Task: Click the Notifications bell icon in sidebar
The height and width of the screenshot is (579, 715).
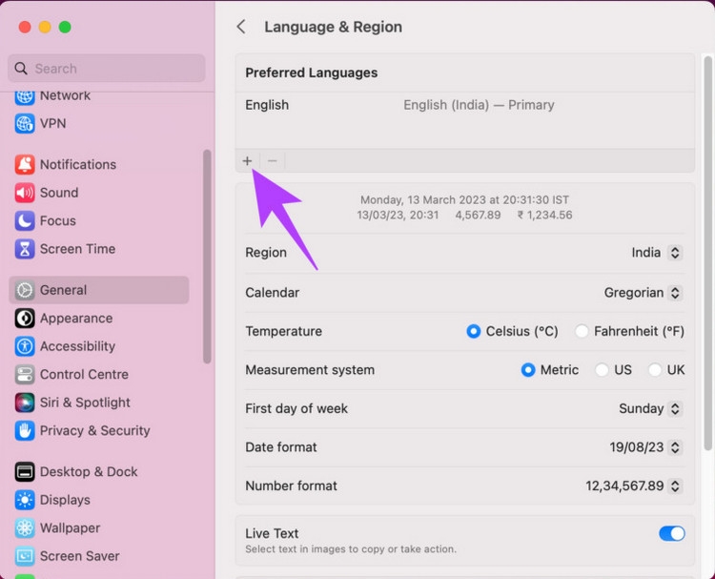Action: (25, 165)
